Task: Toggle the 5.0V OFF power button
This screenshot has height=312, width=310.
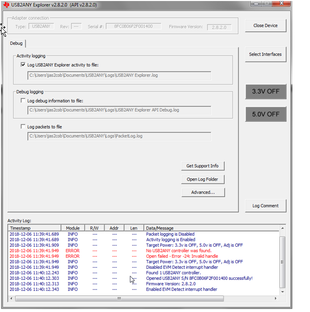Action: pos(266,114)
